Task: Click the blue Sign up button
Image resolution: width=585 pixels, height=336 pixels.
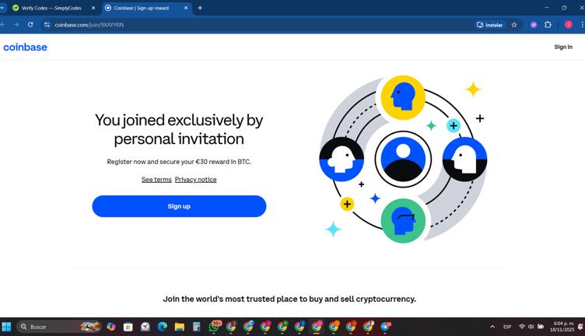Action: click(179, 206)
